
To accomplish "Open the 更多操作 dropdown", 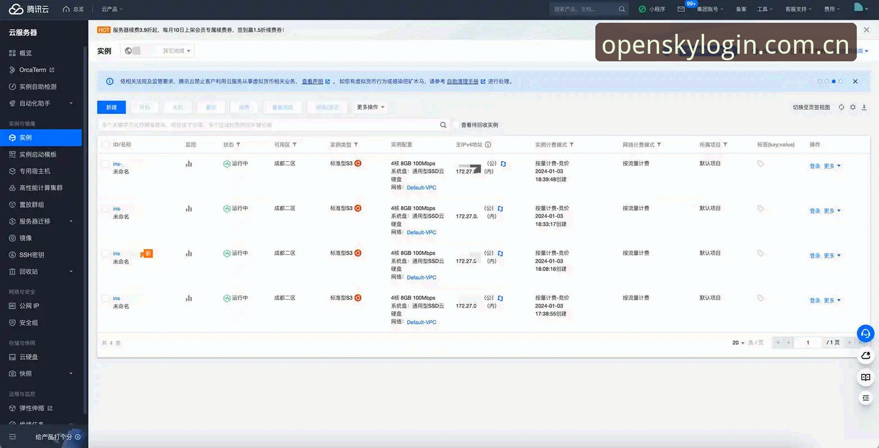I will click(x=371, y=107).
